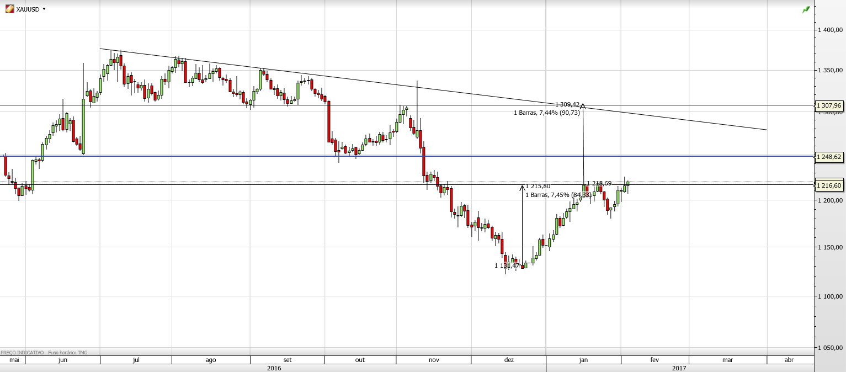This screenshot has height=372, width=846.
Task: Click the 'jun' month on time axis
Action: (x=63, y=360)
